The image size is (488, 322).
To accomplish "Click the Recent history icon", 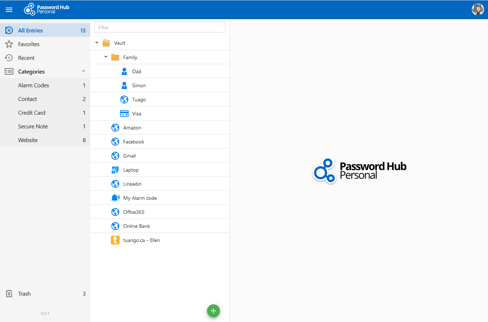I will [x=9, y=58].
